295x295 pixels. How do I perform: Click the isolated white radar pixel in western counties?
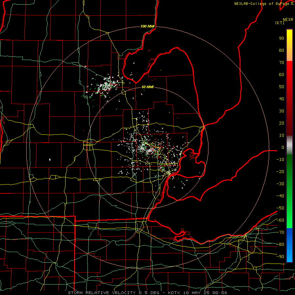click(x=50, y=160)
